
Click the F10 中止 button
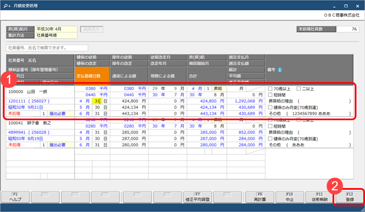pos(290,197)
